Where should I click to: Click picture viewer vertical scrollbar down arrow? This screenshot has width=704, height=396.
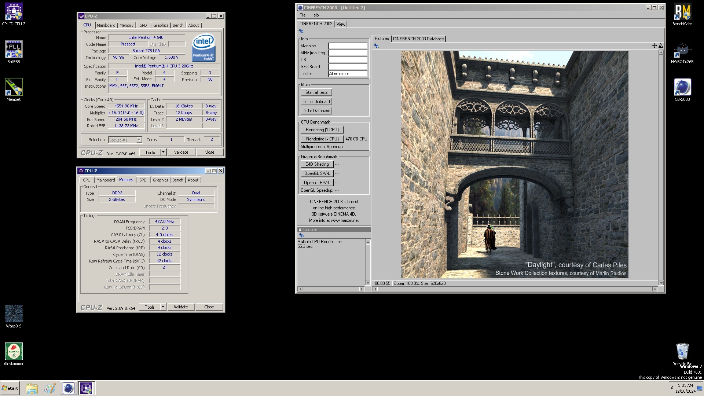[661, 283]
